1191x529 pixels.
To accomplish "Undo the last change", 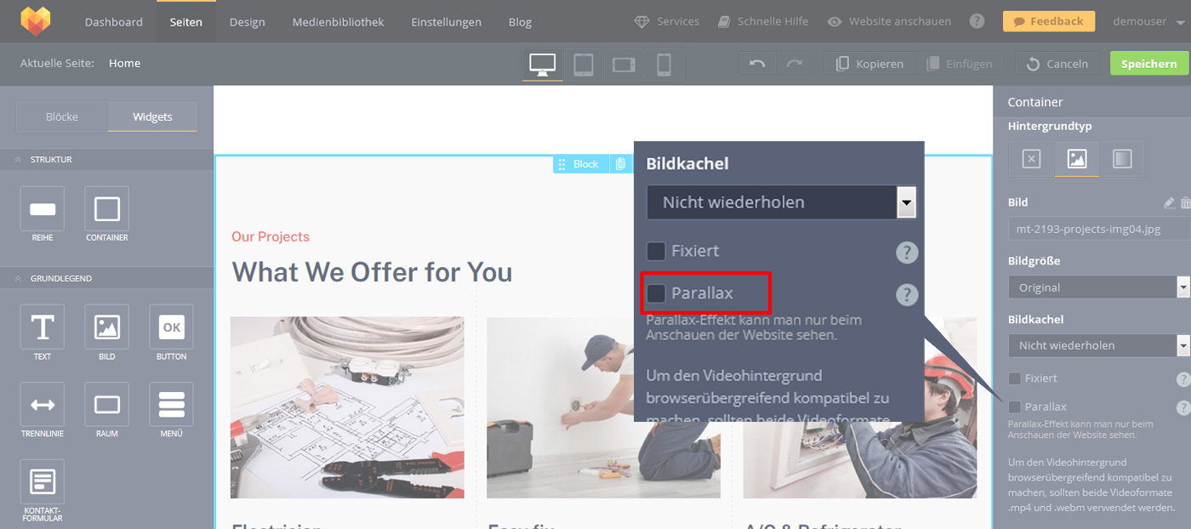I will (757, 64).
